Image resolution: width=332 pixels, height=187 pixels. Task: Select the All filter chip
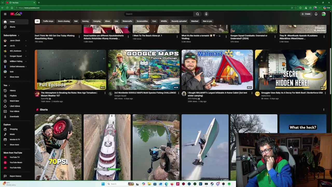[x=37, y=21]
